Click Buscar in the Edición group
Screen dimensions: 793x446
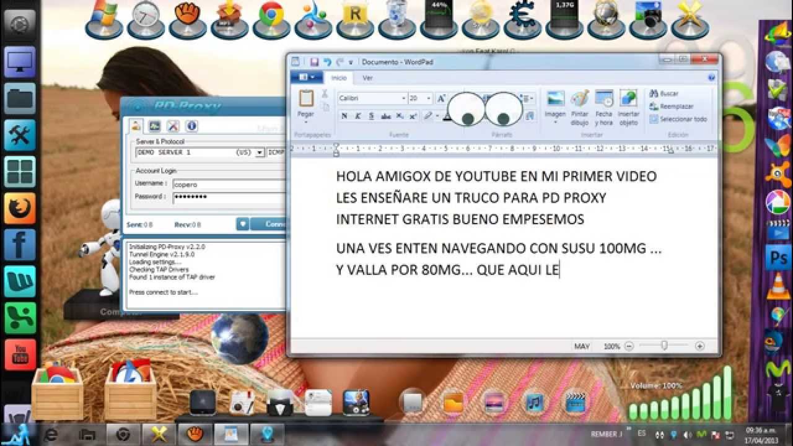[664, 94]
